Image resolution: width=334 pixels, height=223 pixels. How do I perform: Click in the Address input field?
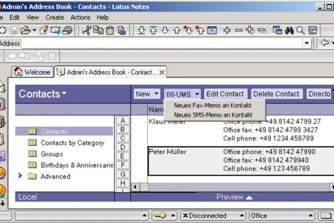162,43
